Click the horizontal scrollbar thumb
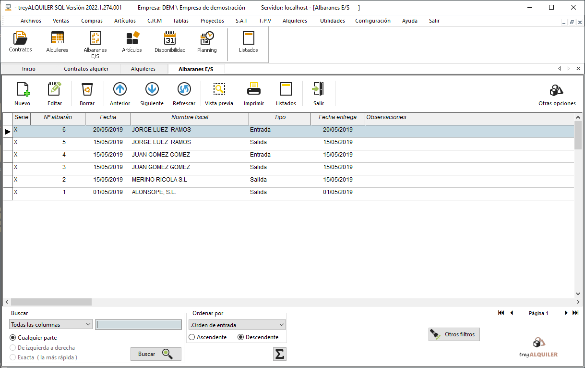 (50, 302)
